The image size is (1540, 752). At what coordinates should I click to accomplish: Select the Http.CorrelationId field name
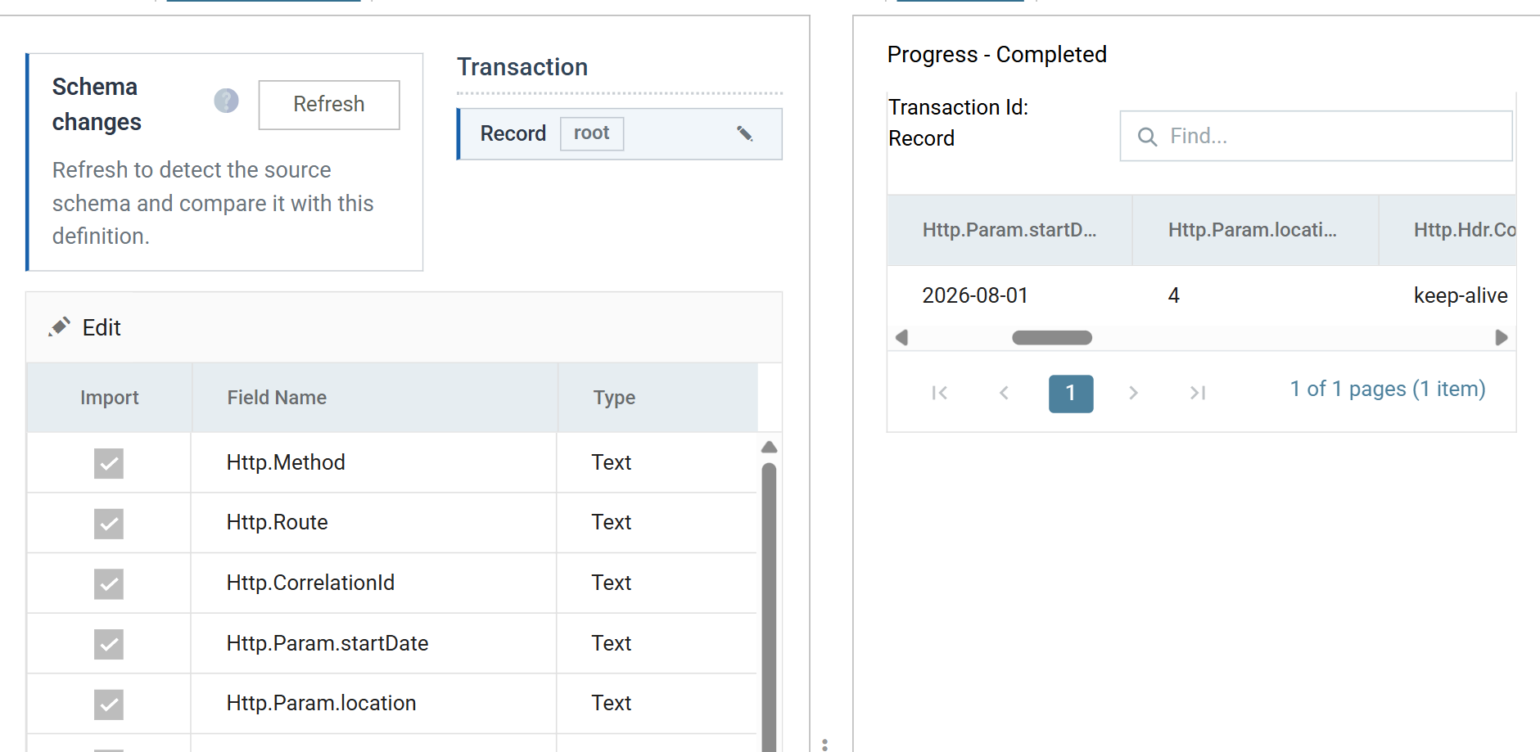coord(310,583)
